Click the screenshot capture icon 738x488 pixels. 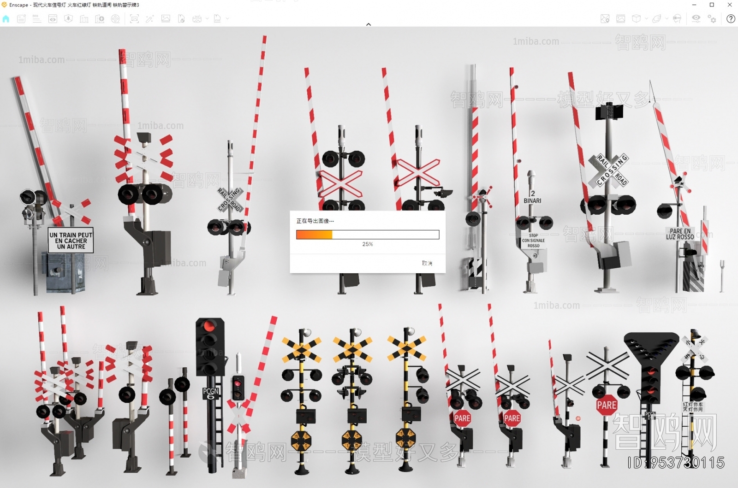click(x=134, y=19)
